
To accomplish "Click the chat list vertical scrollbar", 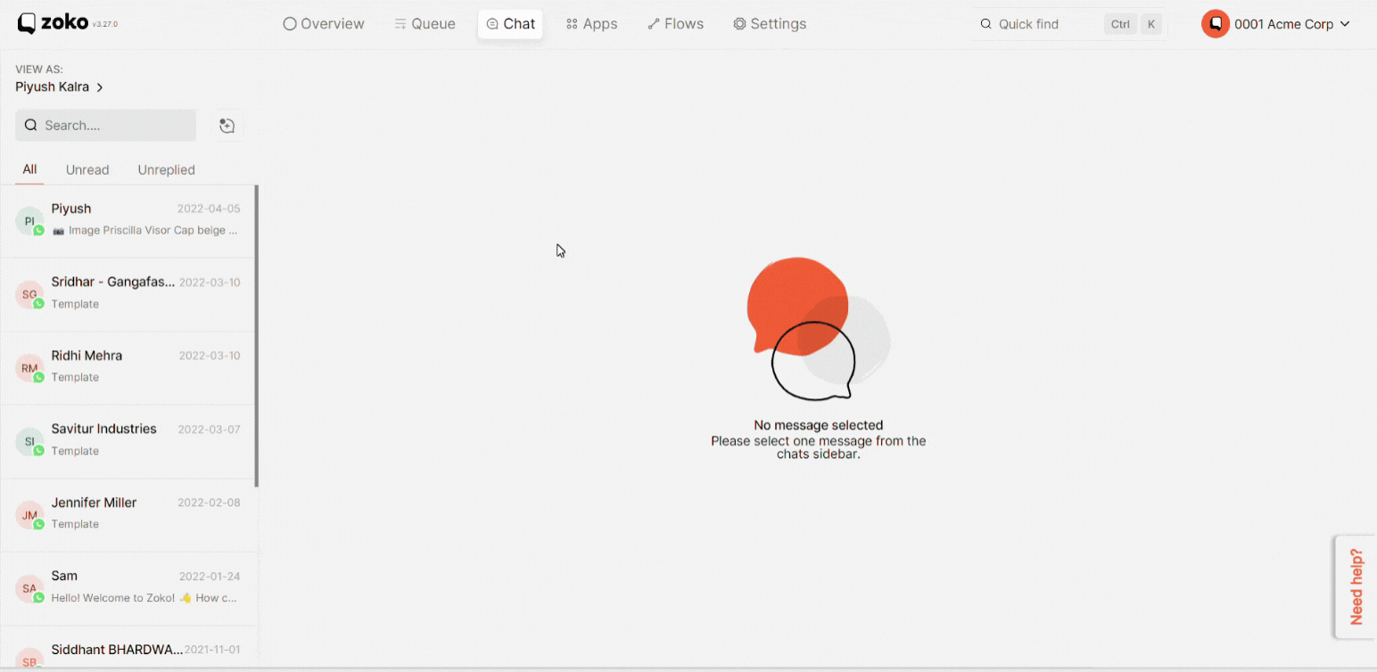I will (x=257, y=336).
